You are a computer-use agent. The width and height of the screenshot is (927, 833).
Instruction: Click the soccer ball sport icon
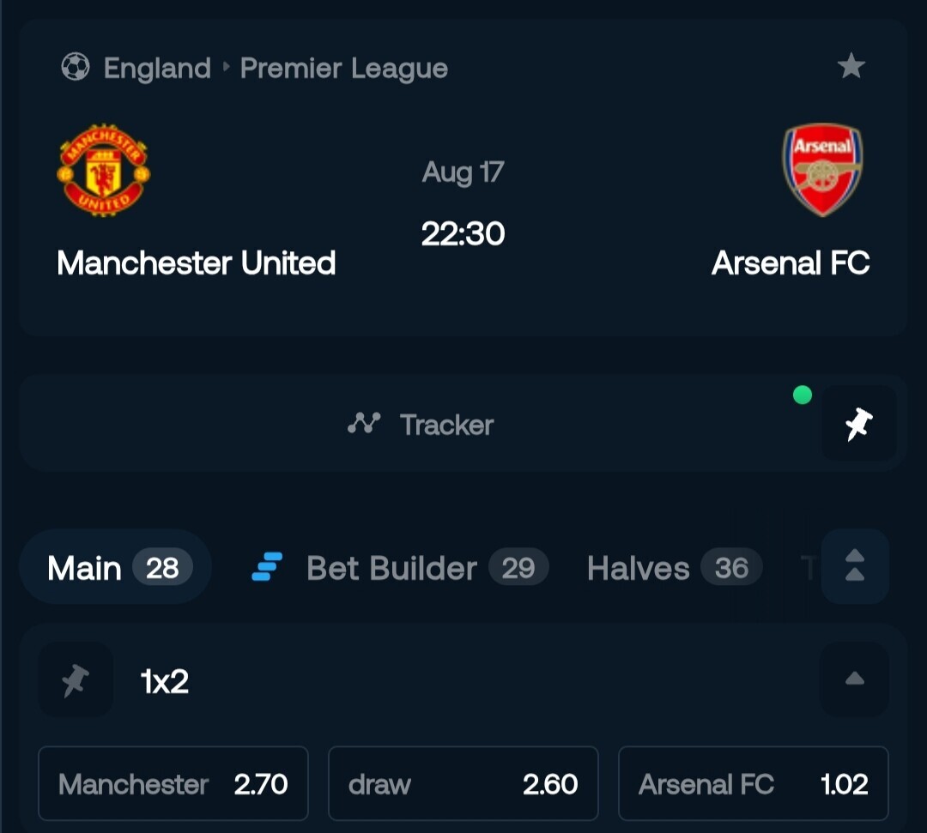point(75,67)
